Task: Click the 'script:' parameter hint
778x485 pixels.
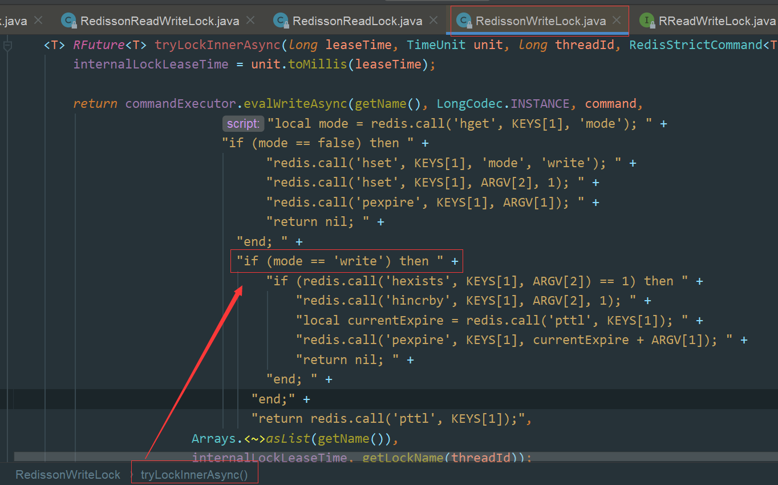Action: click(243, 124)
